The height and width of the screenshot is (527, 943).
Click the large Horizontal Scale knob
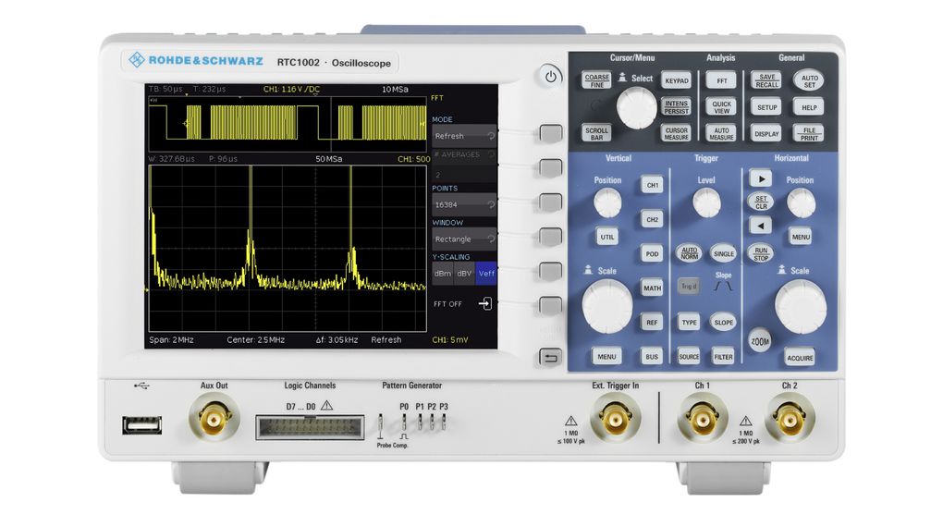(801, 306)
